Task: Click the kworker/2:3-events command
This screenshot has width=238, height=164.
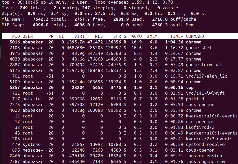Action: (209, 139)
